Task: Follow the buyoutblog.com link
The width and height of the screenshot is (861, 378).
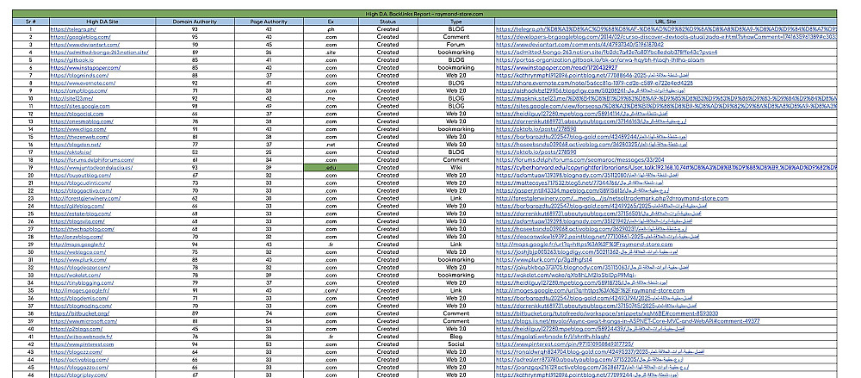Action: (x=81, y=176)
